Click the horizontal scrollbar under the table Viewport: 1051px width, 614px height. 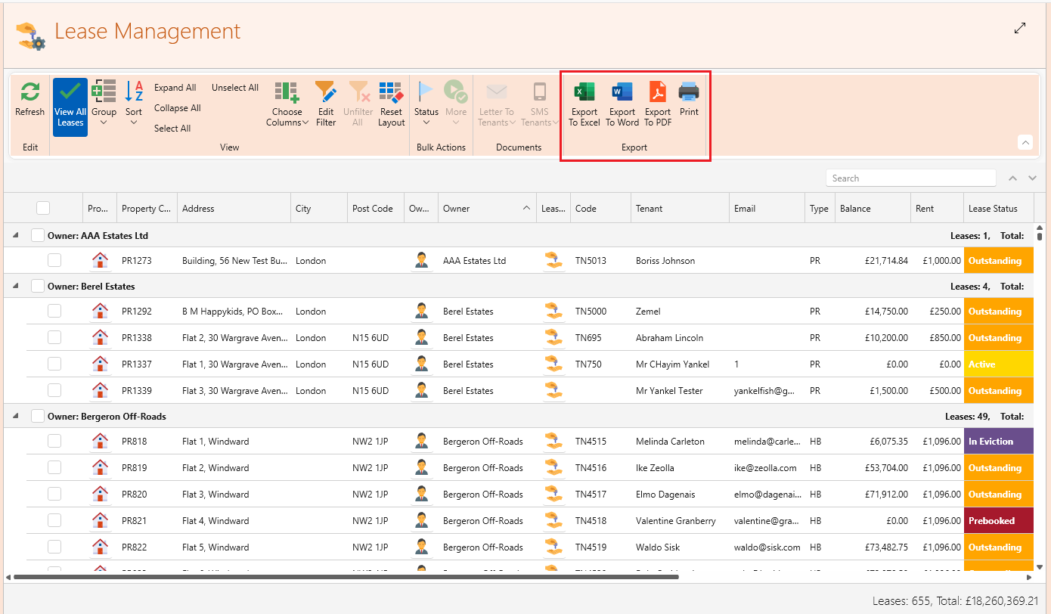[x=346, y=577]
